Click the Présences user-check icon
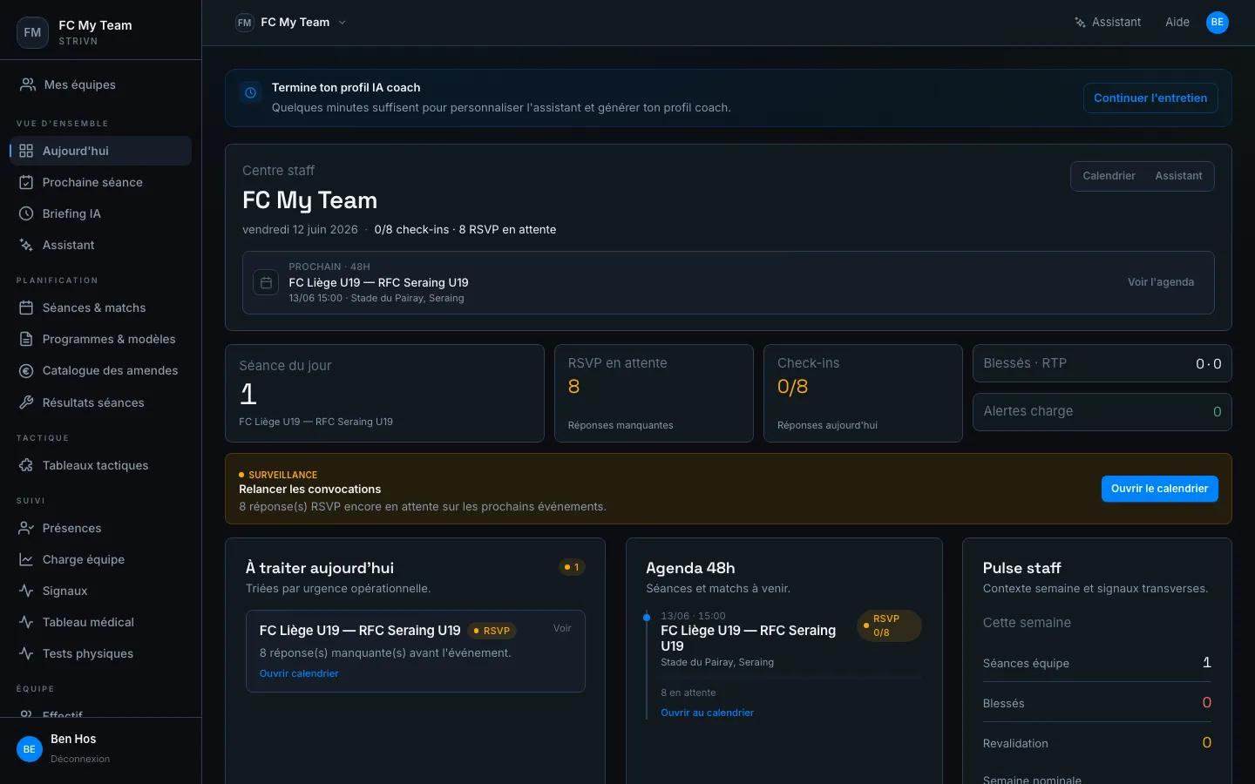This screenshot has width=1255, height=784. (x=26, y=528)
